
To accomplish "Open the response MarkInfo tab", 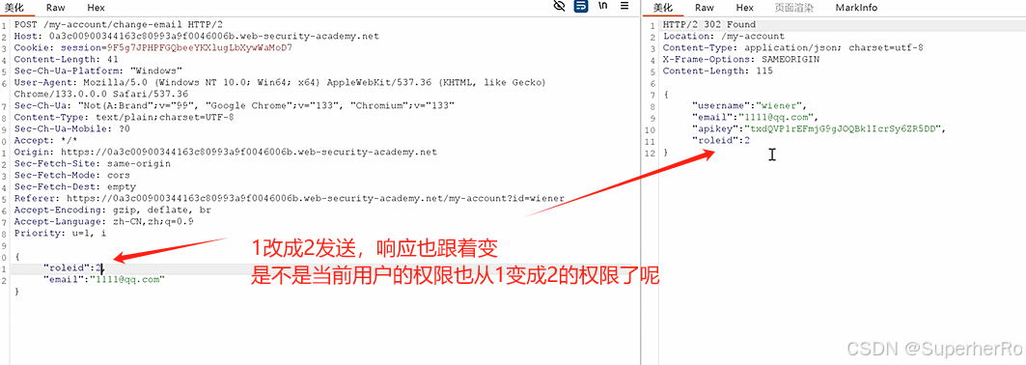I will tap(856, 8).
